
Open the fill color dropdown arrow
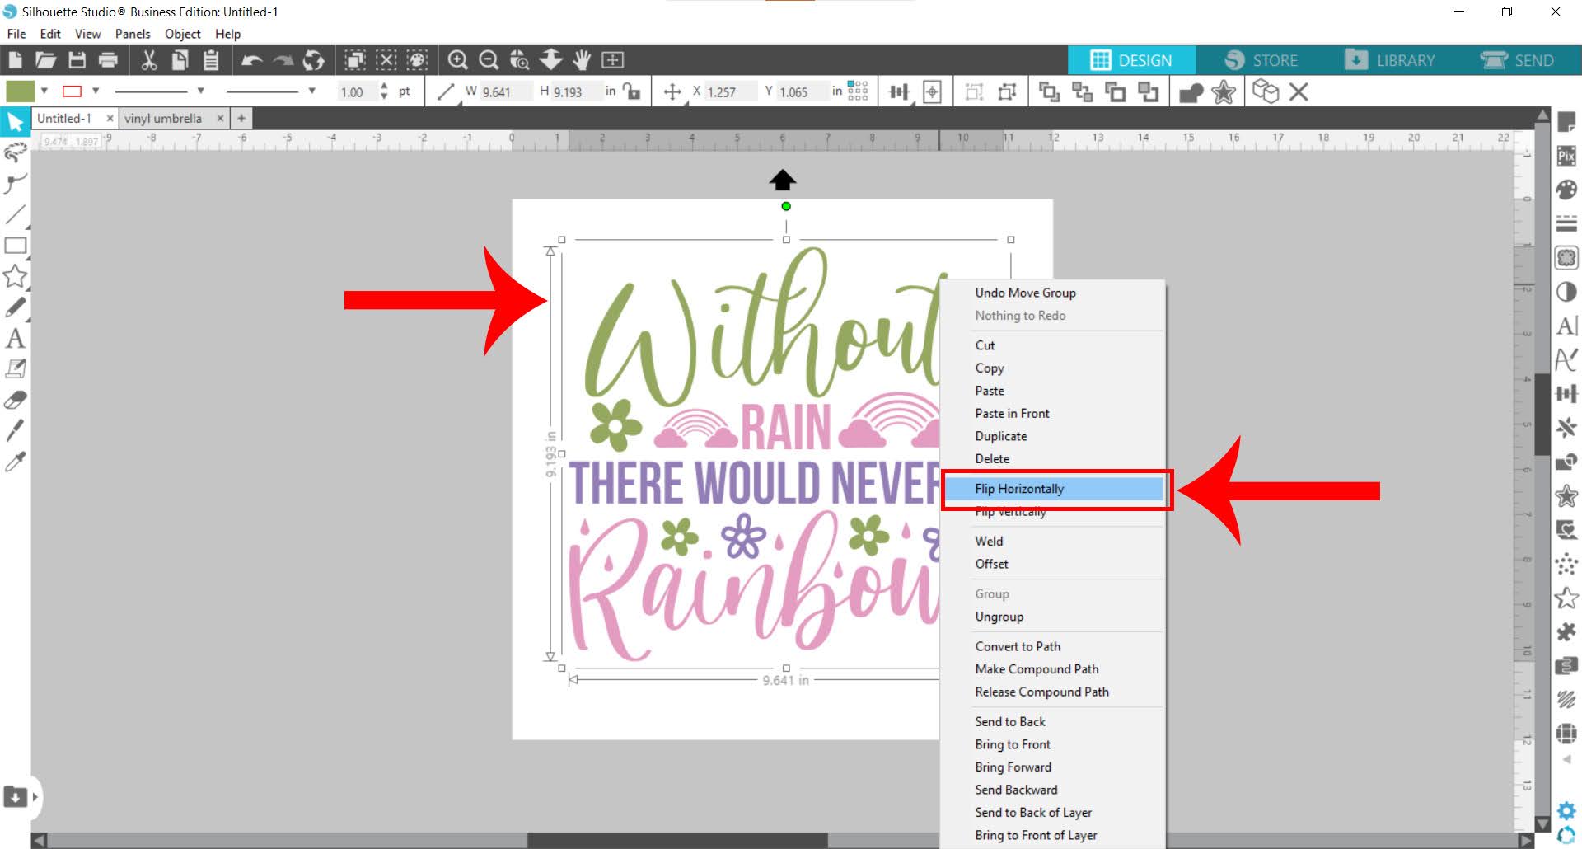click(x=43, y=91)
